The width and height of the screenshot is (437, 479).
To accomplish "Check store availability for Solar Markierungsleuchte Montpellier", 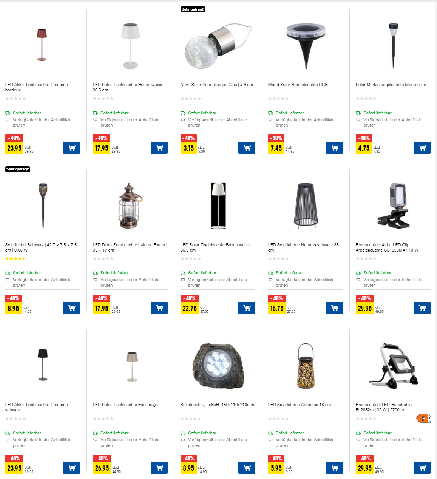I will (392, 122).
